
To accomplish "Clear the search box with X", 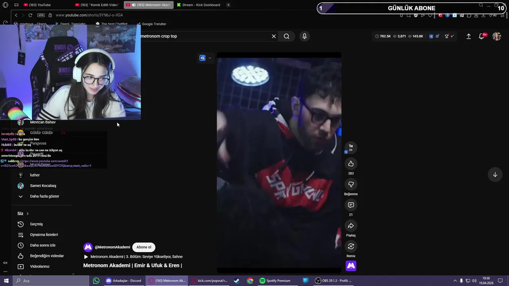I will (274, 36).
